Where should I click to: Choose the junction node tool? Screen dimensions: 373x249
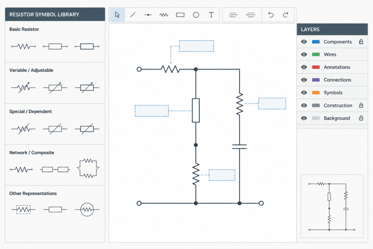(x=148, y=15)
